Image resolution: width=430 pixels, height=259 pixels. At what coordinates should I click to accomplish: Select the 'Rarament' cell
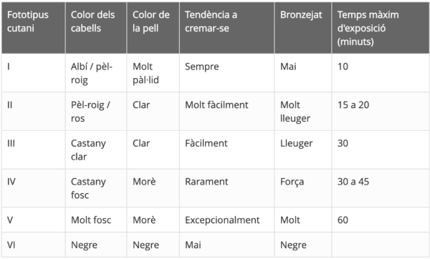226,188
